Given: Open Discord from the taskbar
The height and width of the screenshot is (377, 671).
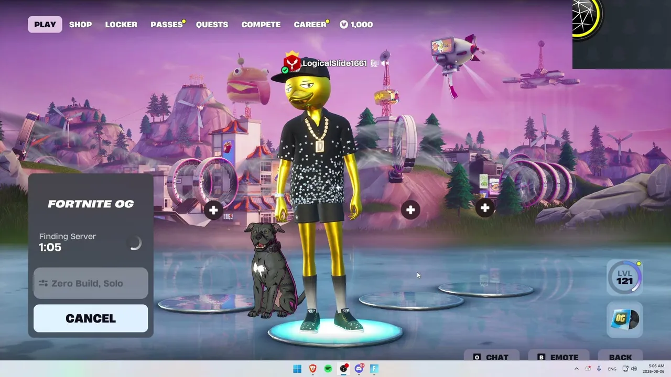Looking at the screenshot, I should click(359, 369).
